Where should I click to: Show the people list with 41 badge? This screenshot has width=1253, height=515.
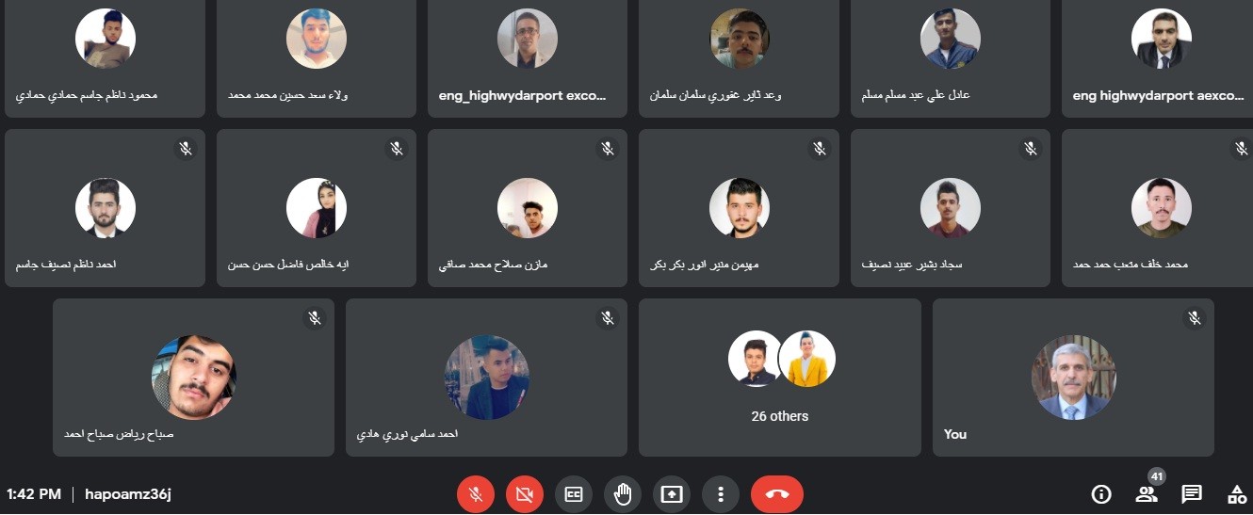[x=1147, y=493]
